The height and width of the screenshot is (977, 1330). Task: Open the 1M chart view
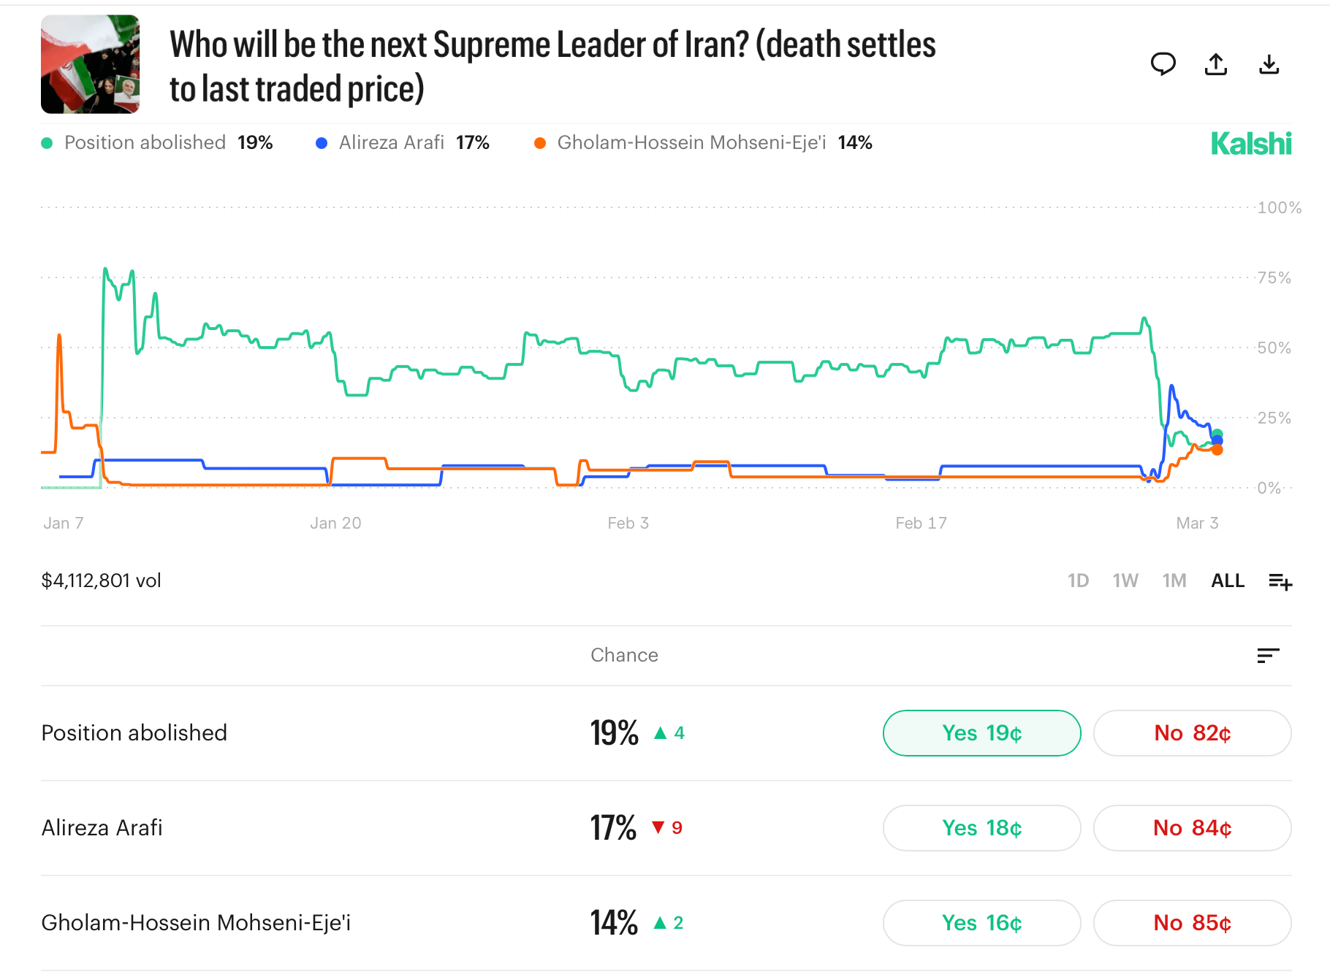[x=1174, y=581]
